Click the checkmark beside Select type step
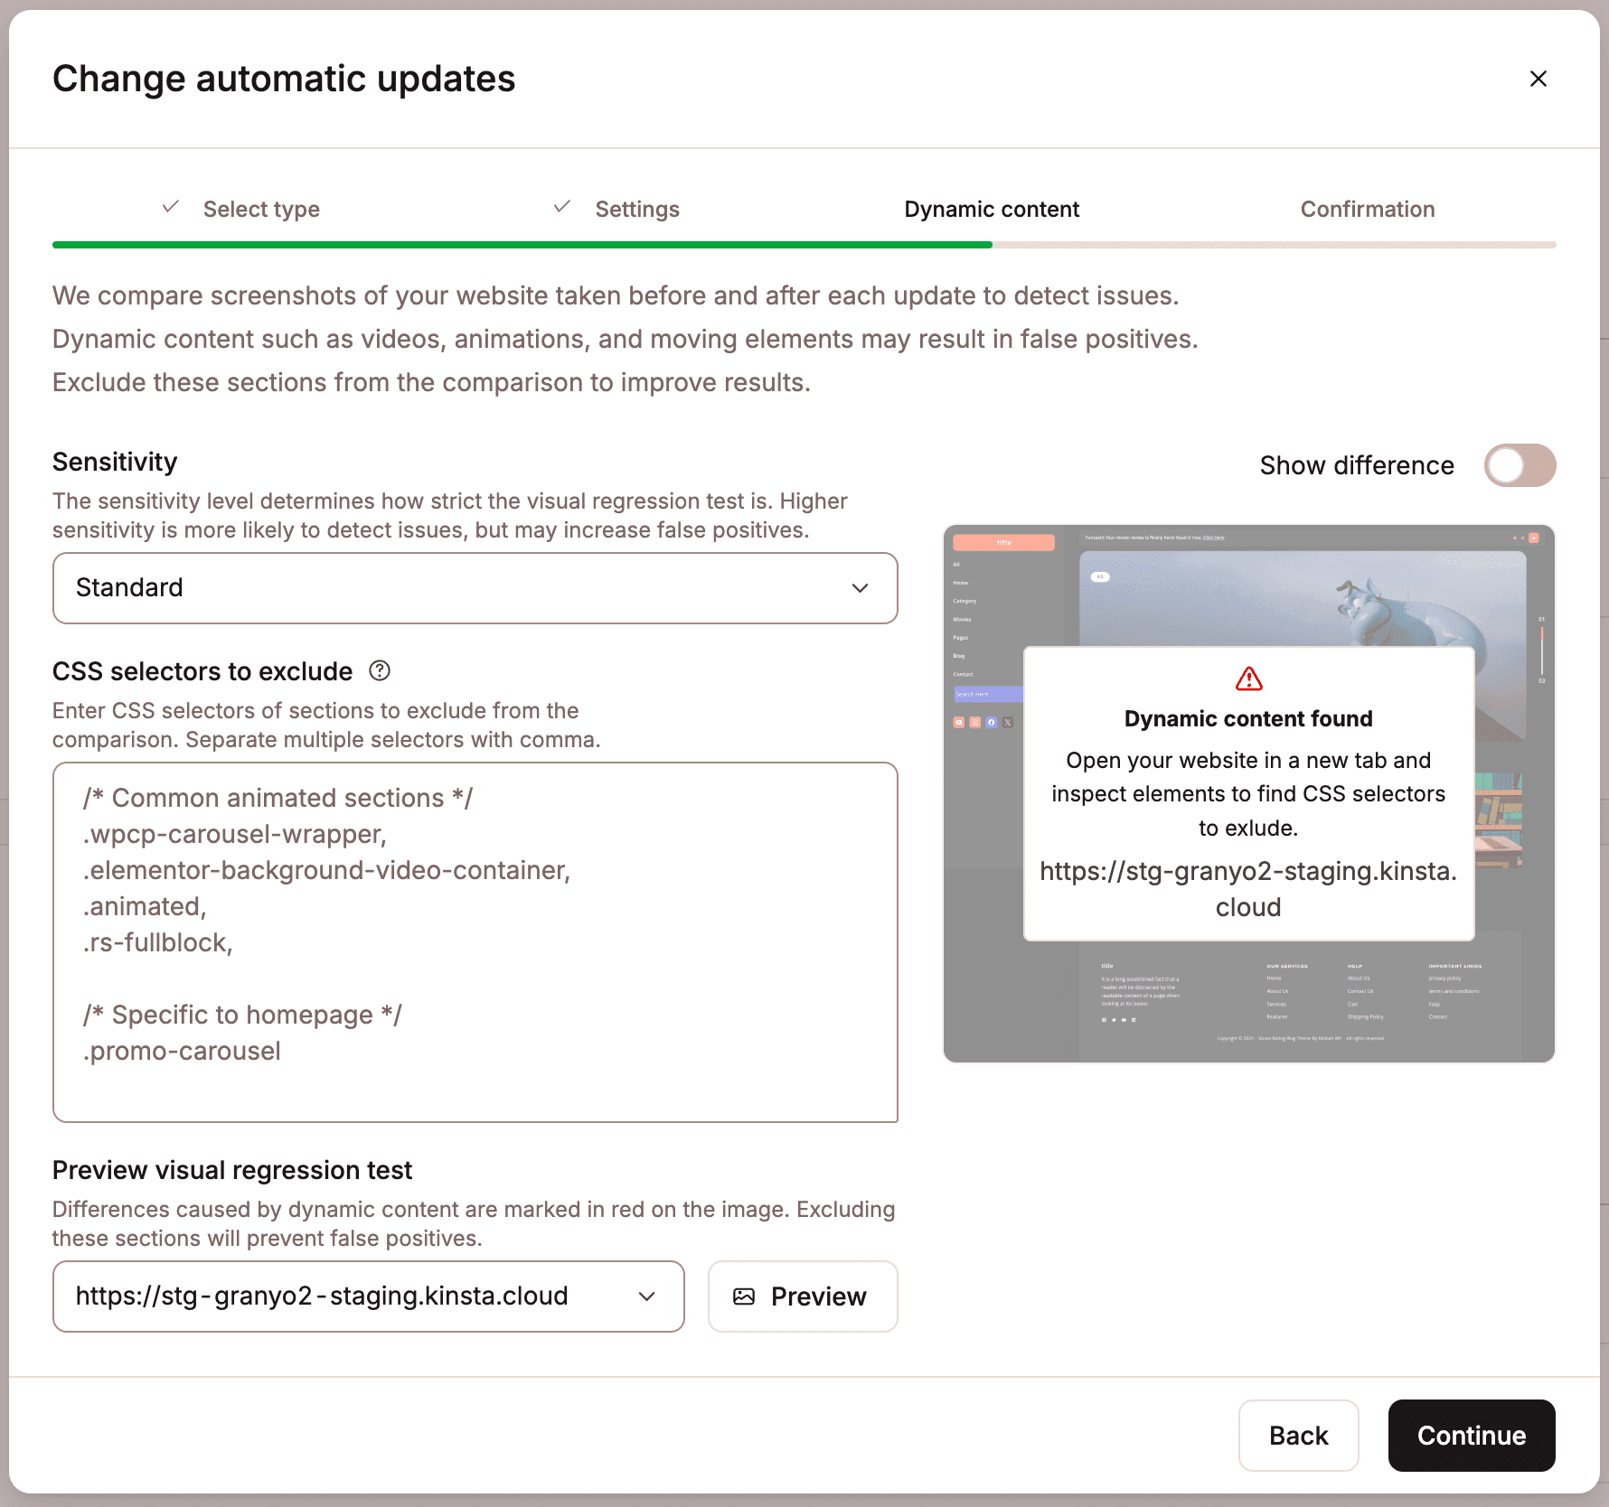The height and width of the screenshot is (1507, 1609). 170,206
